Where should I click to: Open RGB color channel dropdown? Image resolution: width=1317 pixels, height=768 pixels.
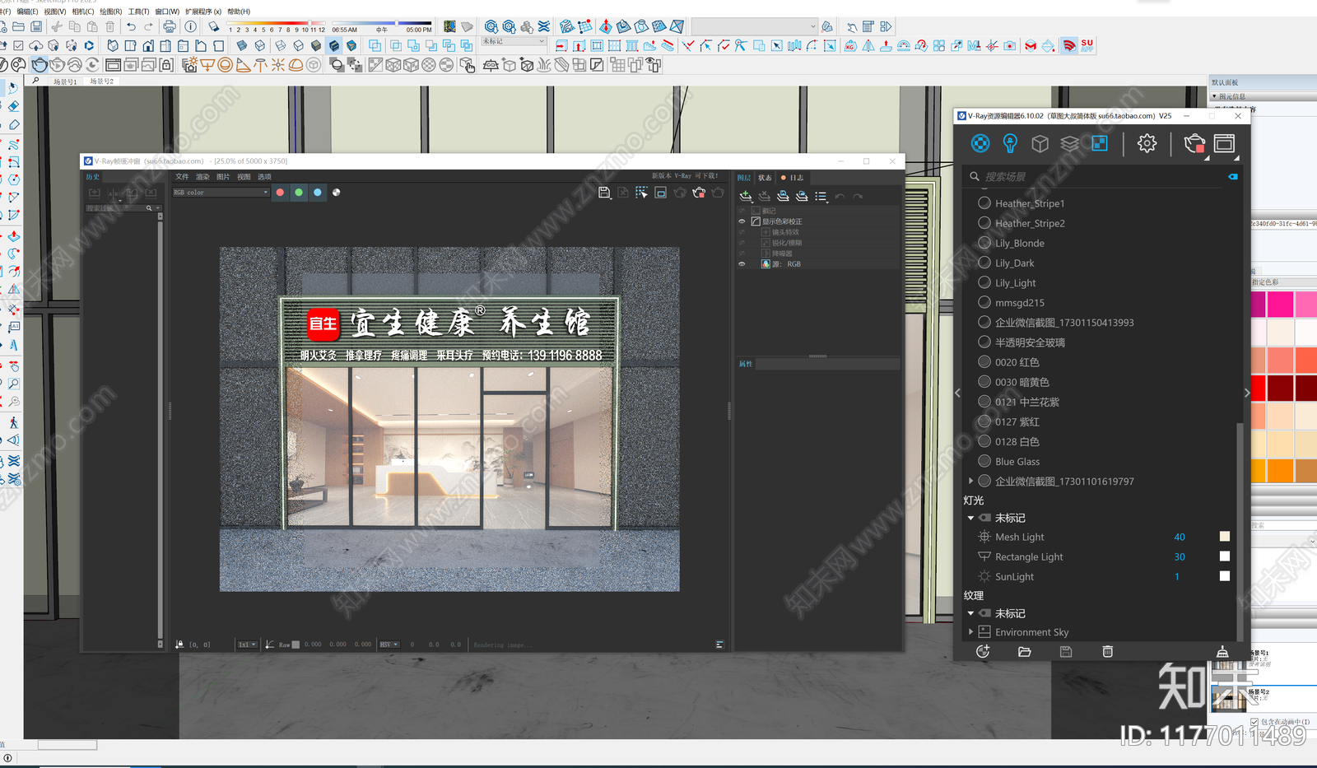[221, 193]
